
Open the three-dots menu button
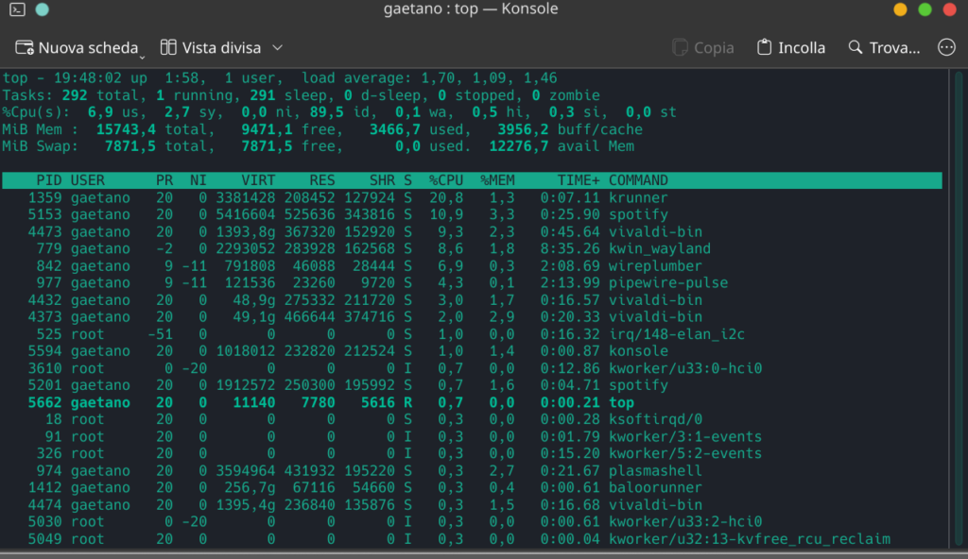coord(946,47)
